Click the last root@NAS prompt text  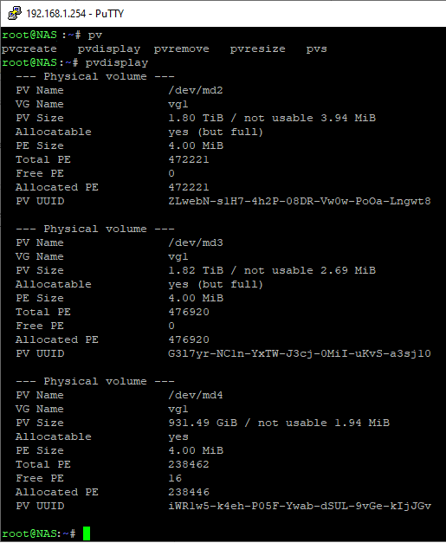pyautogui.click(x=38, y=533)
